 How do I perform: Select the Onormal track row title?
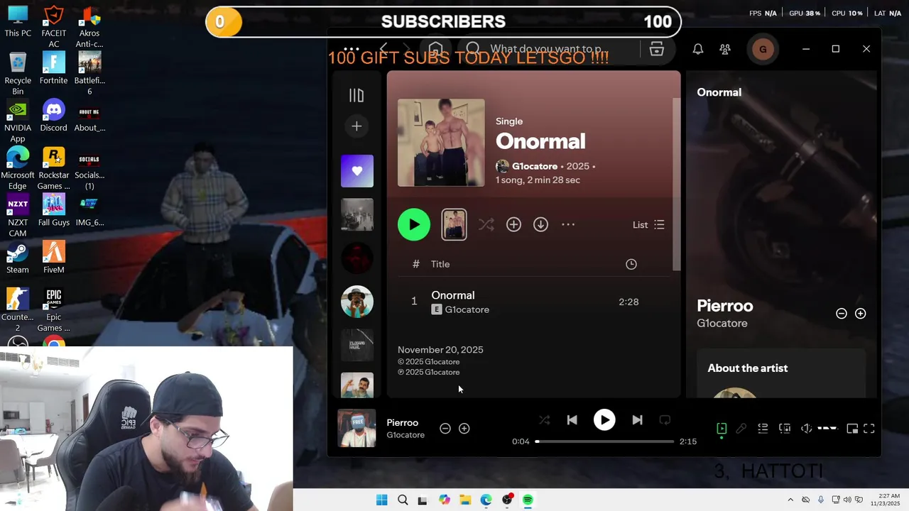click(x=453, y=295)
